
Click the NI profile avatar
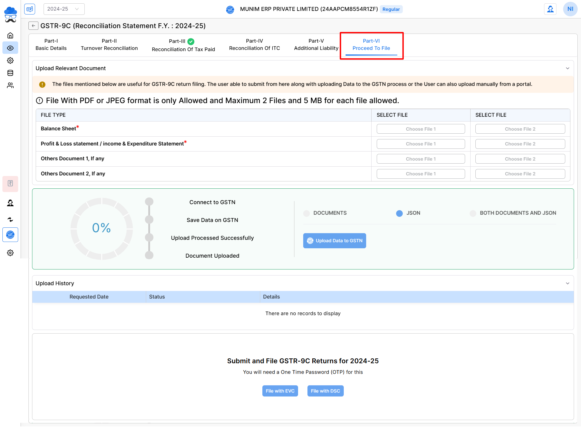[x=570, y=9]
